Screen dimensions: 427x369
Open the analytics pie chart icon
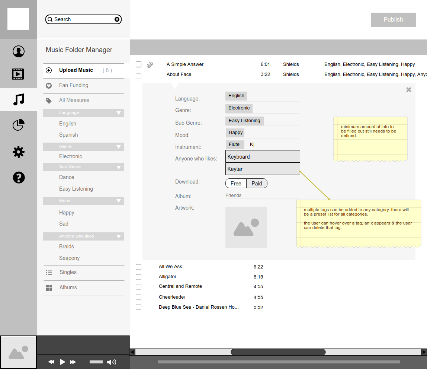point(19,125)
